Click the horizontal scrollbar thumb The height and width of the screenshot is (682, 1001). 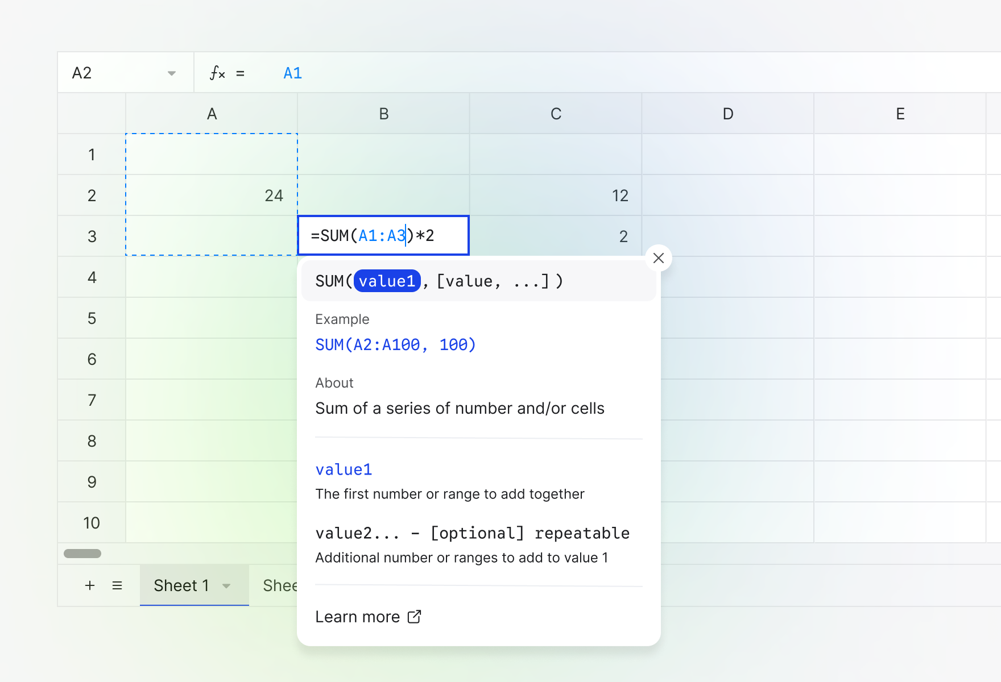82,554
